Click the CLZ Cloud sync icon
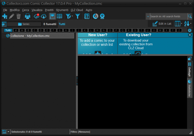Image resolution: width=194 pixels, height=136 pixels. coord(36,16)
